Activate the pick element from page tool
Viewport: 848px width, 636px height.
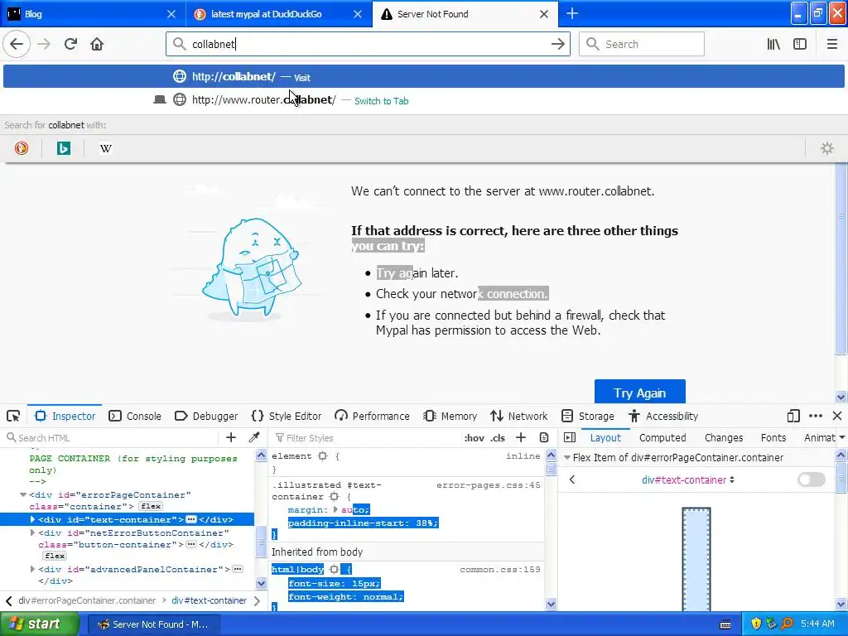click(13, 416)
